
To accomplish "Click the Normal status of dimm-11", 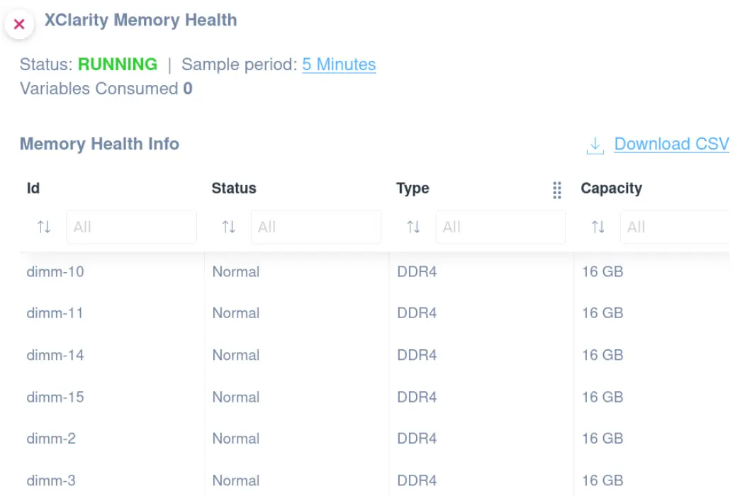I will click(236, 312).
